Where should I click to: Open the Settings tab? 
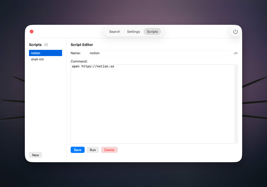[x=133, y=32]
